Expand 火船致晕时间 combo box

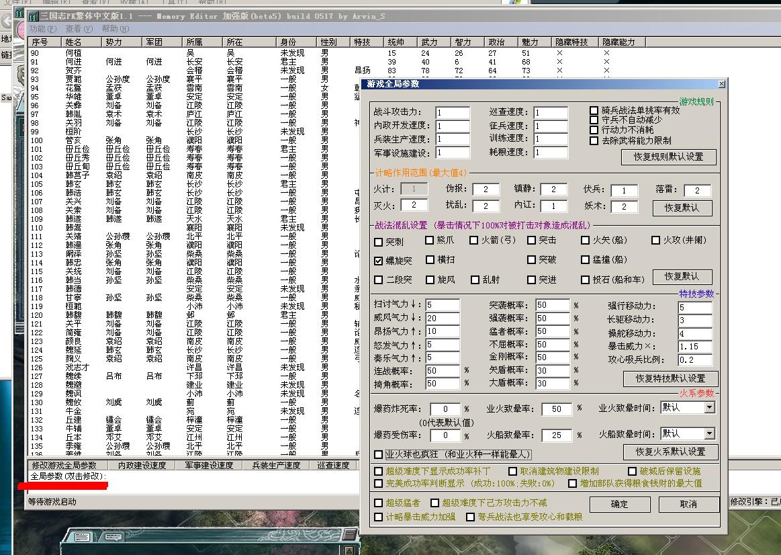coord(709,433)
